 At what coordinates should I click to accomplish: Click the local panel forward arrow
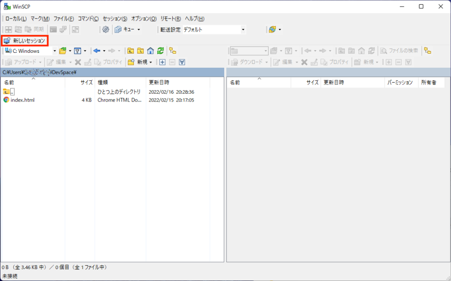click(111, 51)
